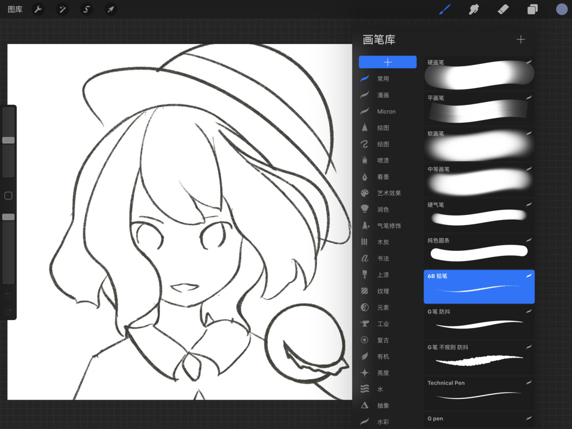Switch to the 喷漆 brush set
The width and height of the screenshot is (572, 429).
[x=383, y=160]
